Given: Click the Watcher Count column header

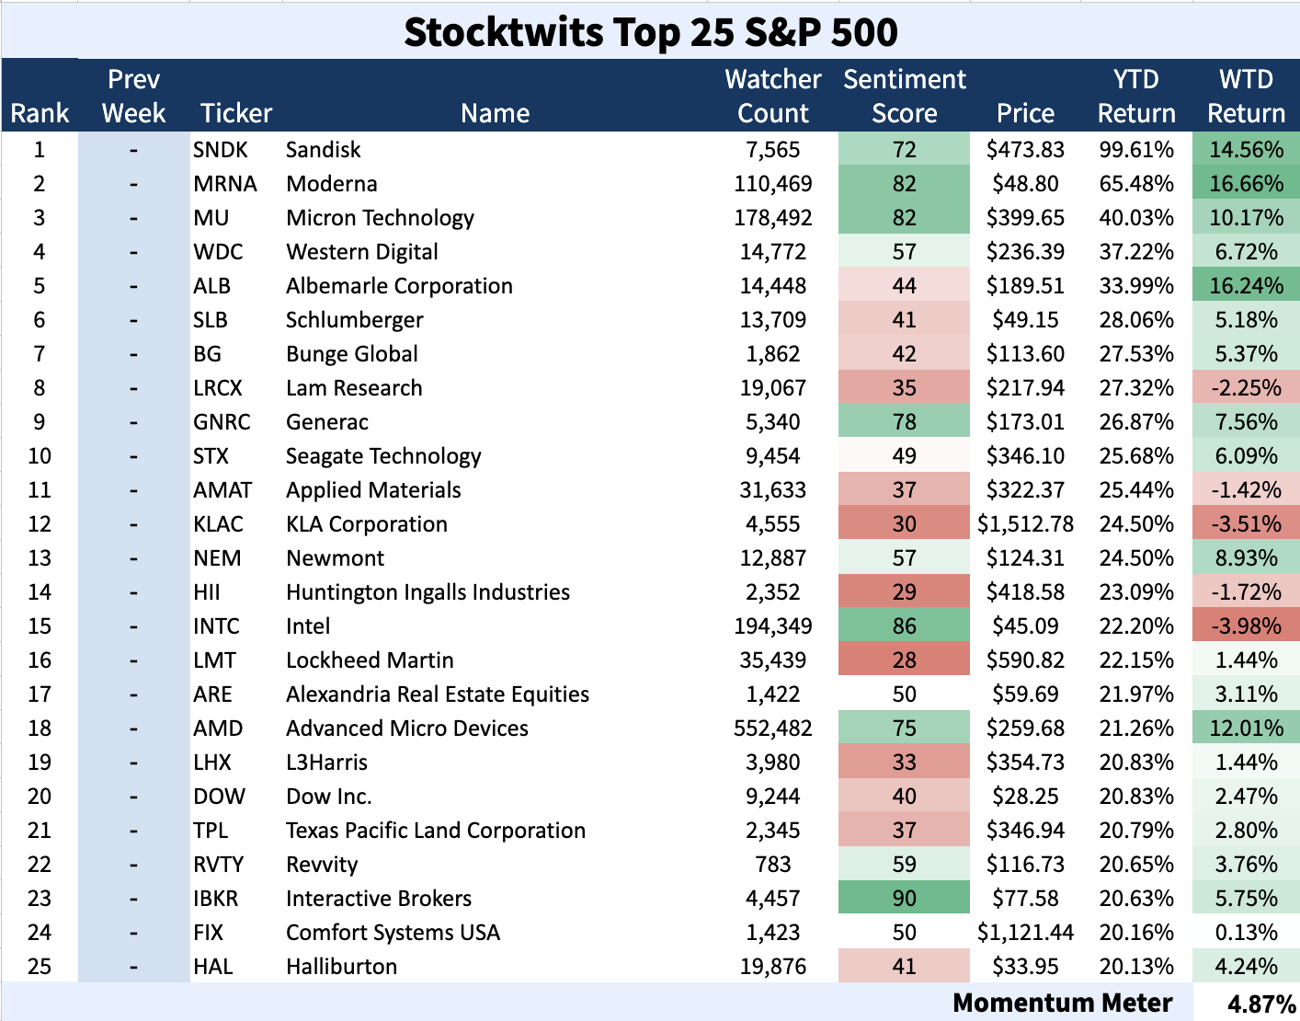Looking at the screenshot, I should coord(772,96).
